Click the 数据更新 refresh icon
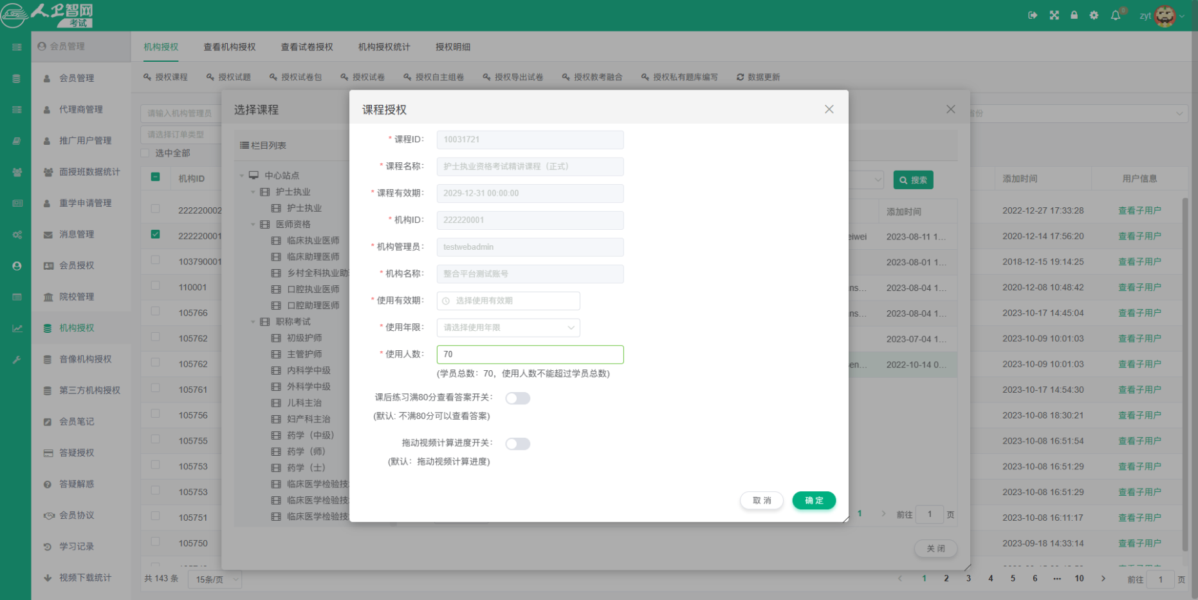This screenshot has width=1198, height=600. 741,77
